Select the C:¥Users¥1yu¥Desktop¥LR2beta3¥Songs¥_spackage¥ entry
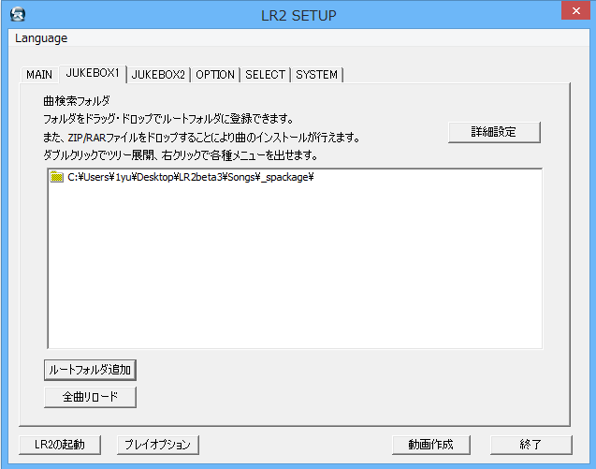The height and width of the screenshot is (469, 596). coord(191,177)
